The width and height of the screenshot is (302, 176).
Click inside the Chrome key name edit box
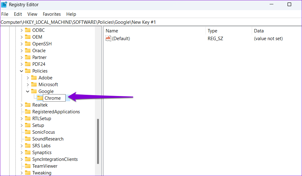point(54,98)
